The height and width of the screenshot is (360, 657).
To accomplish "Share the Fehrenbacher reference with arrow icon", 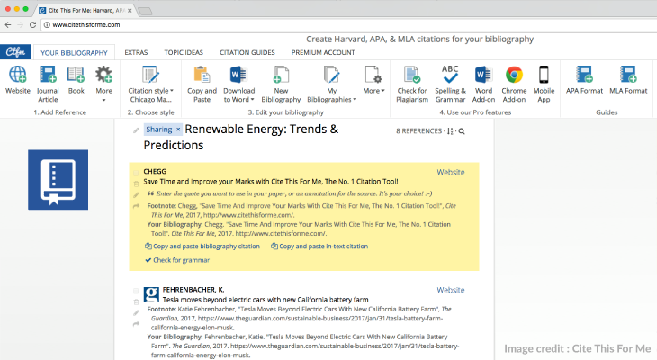I will [136, 324].
